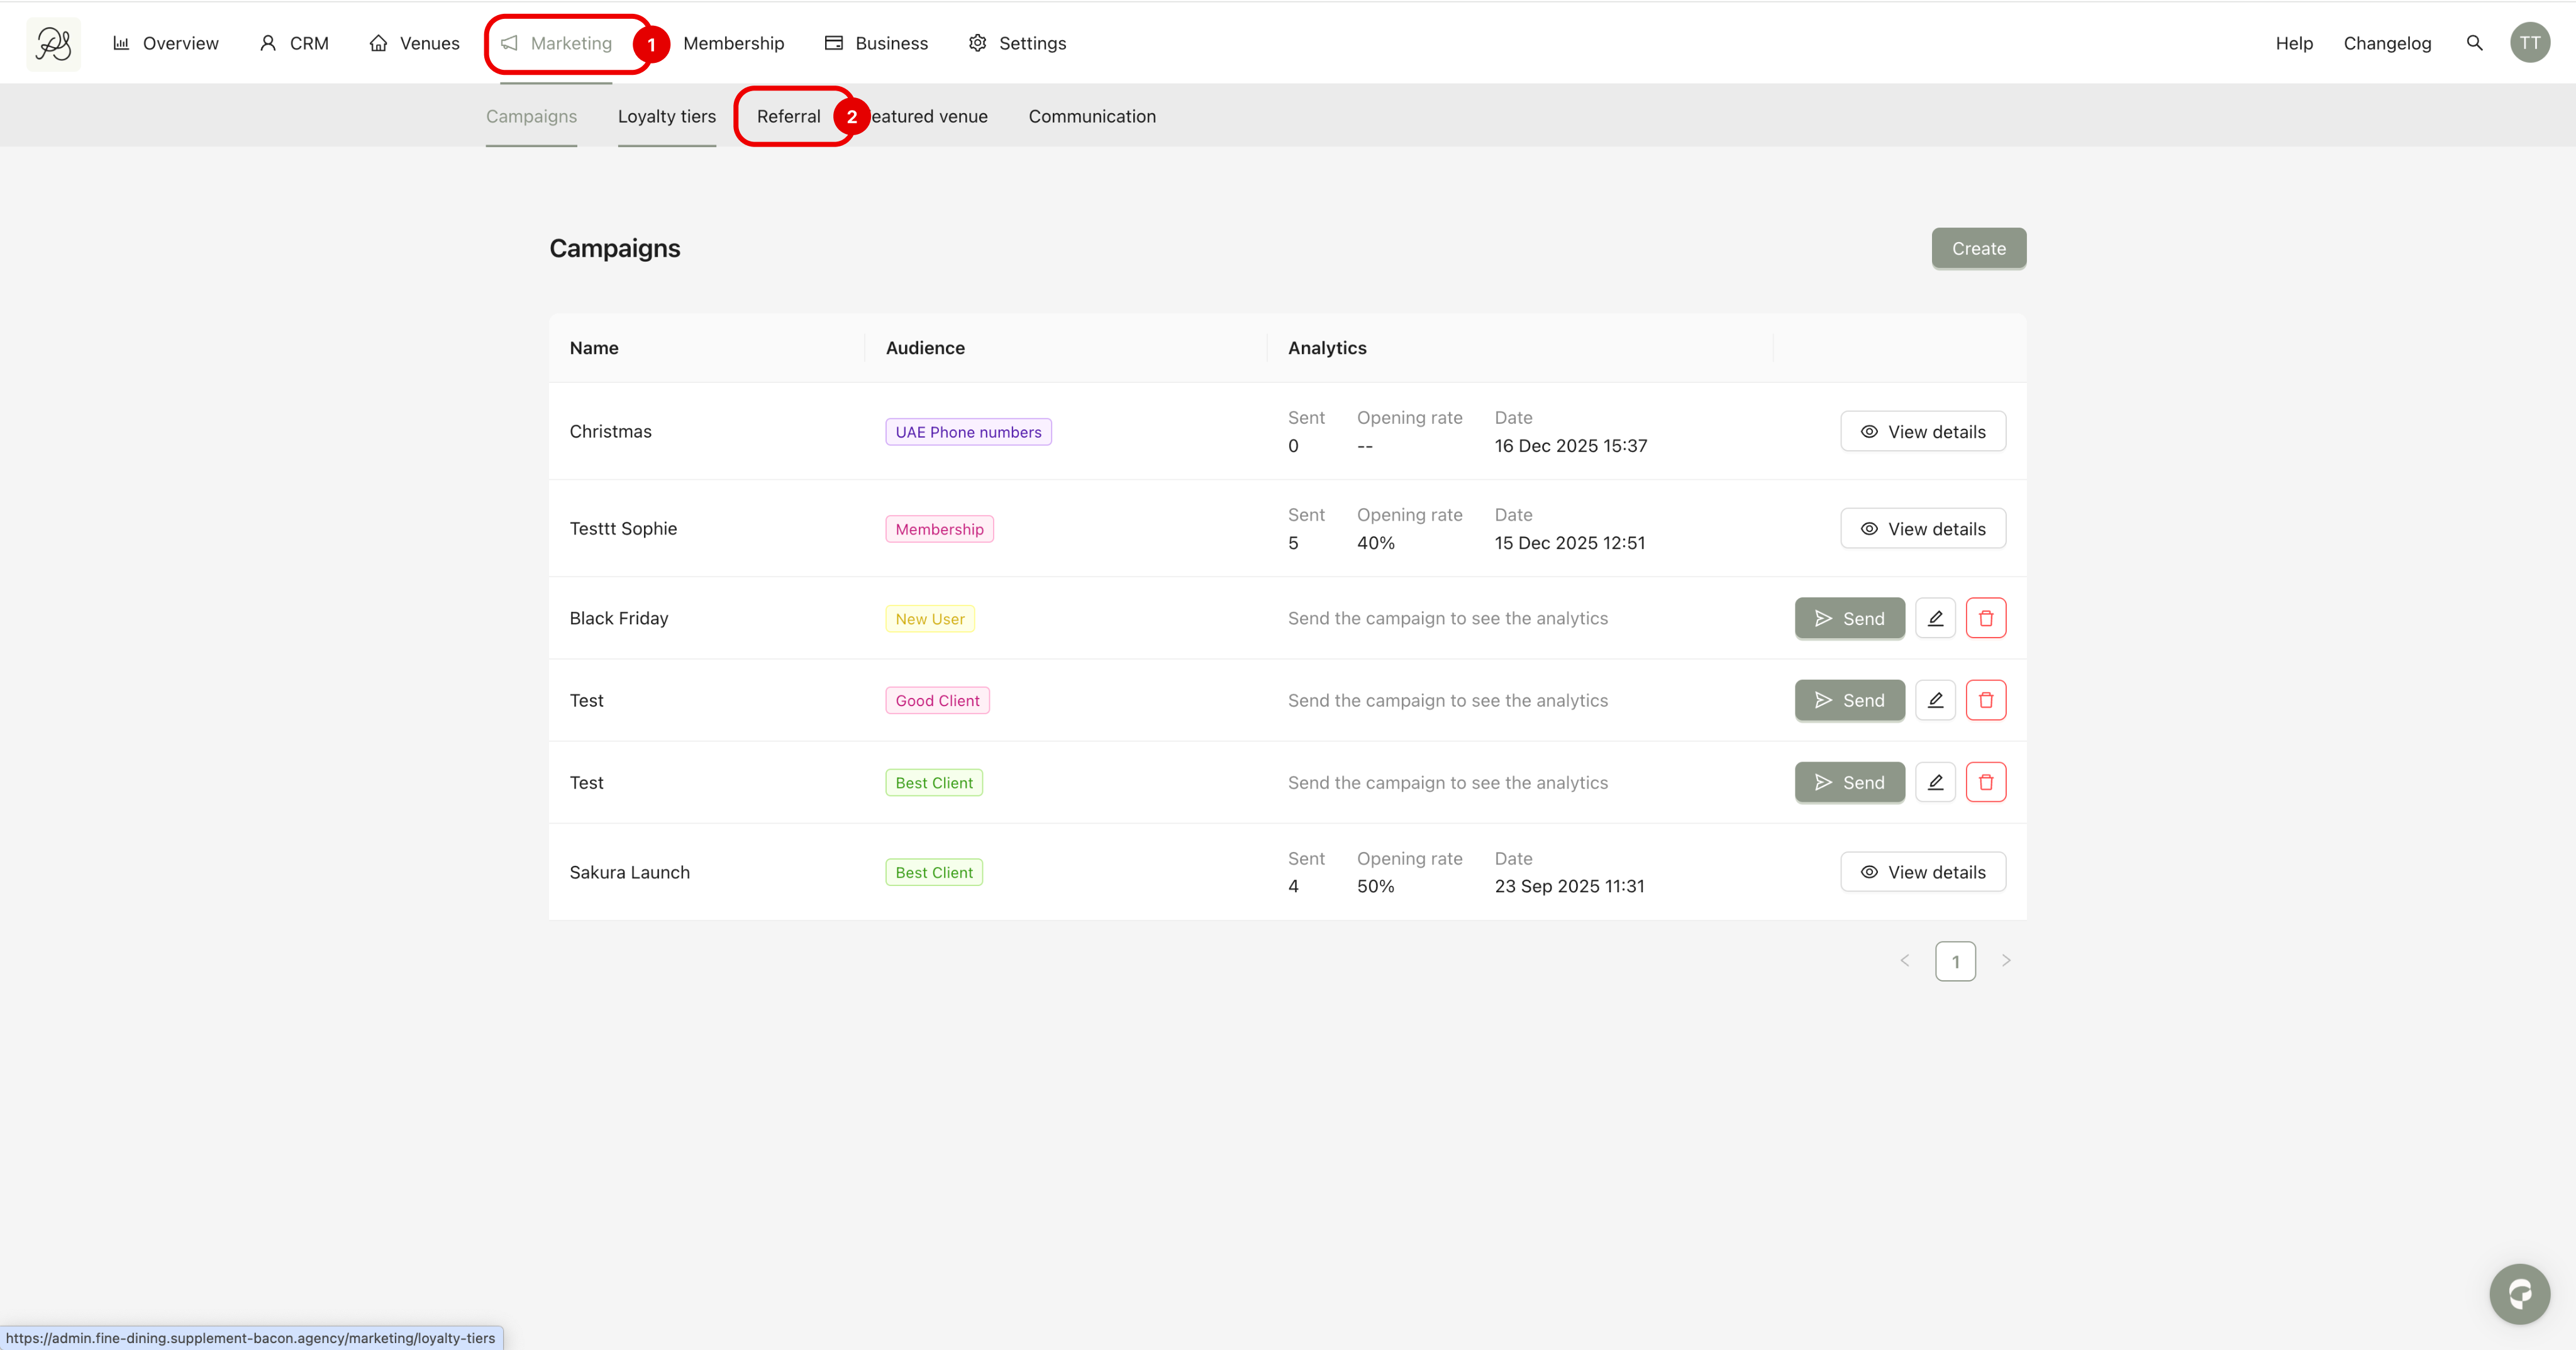
Task: Edit the Black Friday campaign
Action: [x=1935, y=618]
